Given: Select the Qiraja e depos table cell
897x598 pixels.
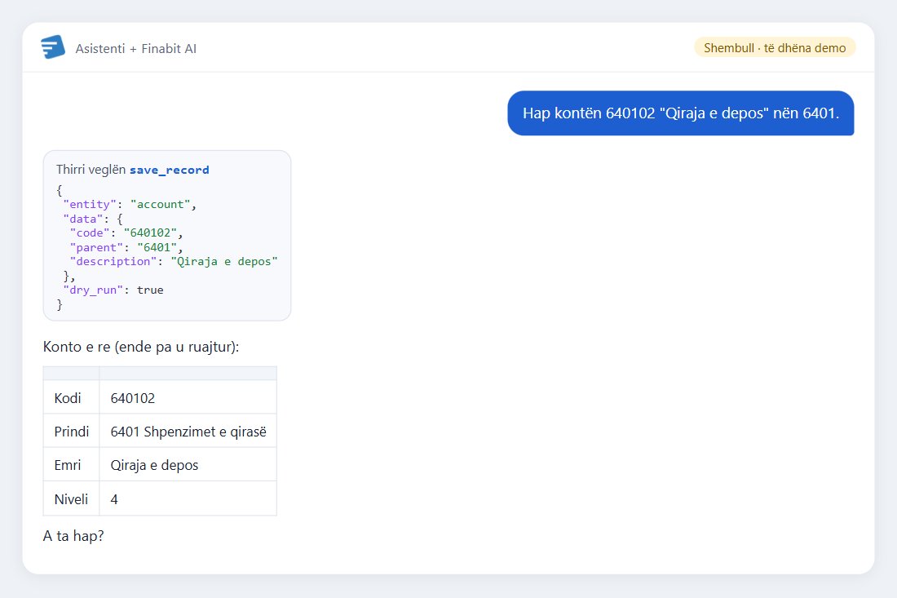Looking at the screenshot, I should pyautogui.click(x=188, y=465).
